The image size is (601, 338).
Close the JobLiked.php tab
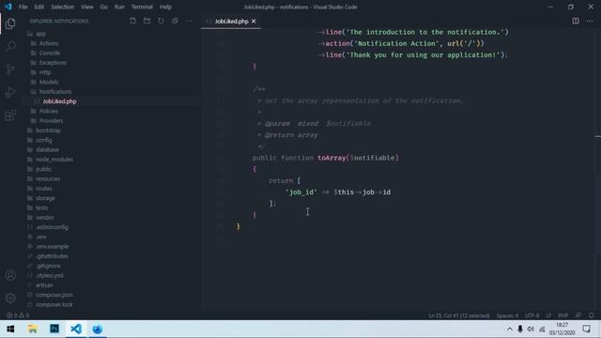point(254,22)
